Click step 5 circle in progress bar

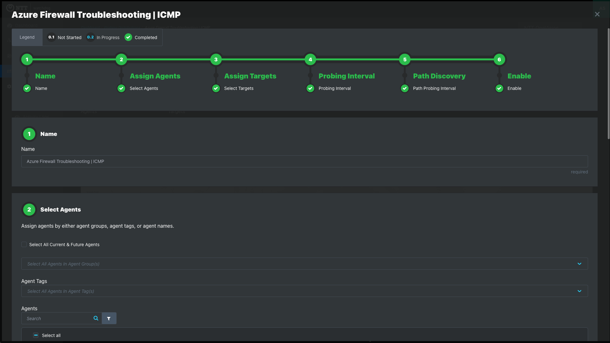pyautogui.click(x=405, y=59)
